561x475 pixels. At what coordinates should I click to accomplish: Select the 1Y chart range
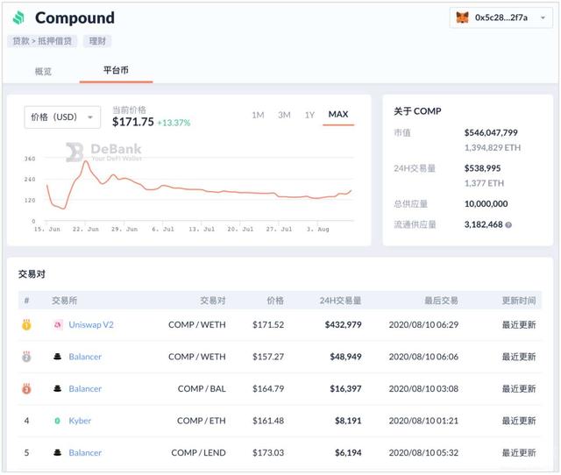(309, 115)
